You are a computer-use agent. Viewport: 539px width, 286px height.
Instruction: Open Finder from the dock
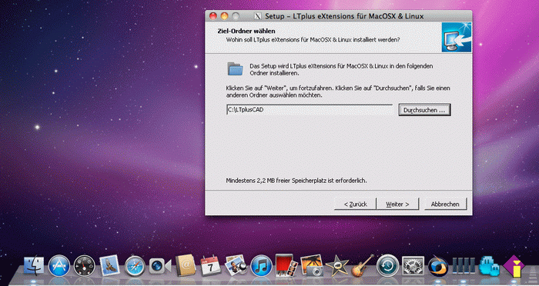[x=34, y=266]
